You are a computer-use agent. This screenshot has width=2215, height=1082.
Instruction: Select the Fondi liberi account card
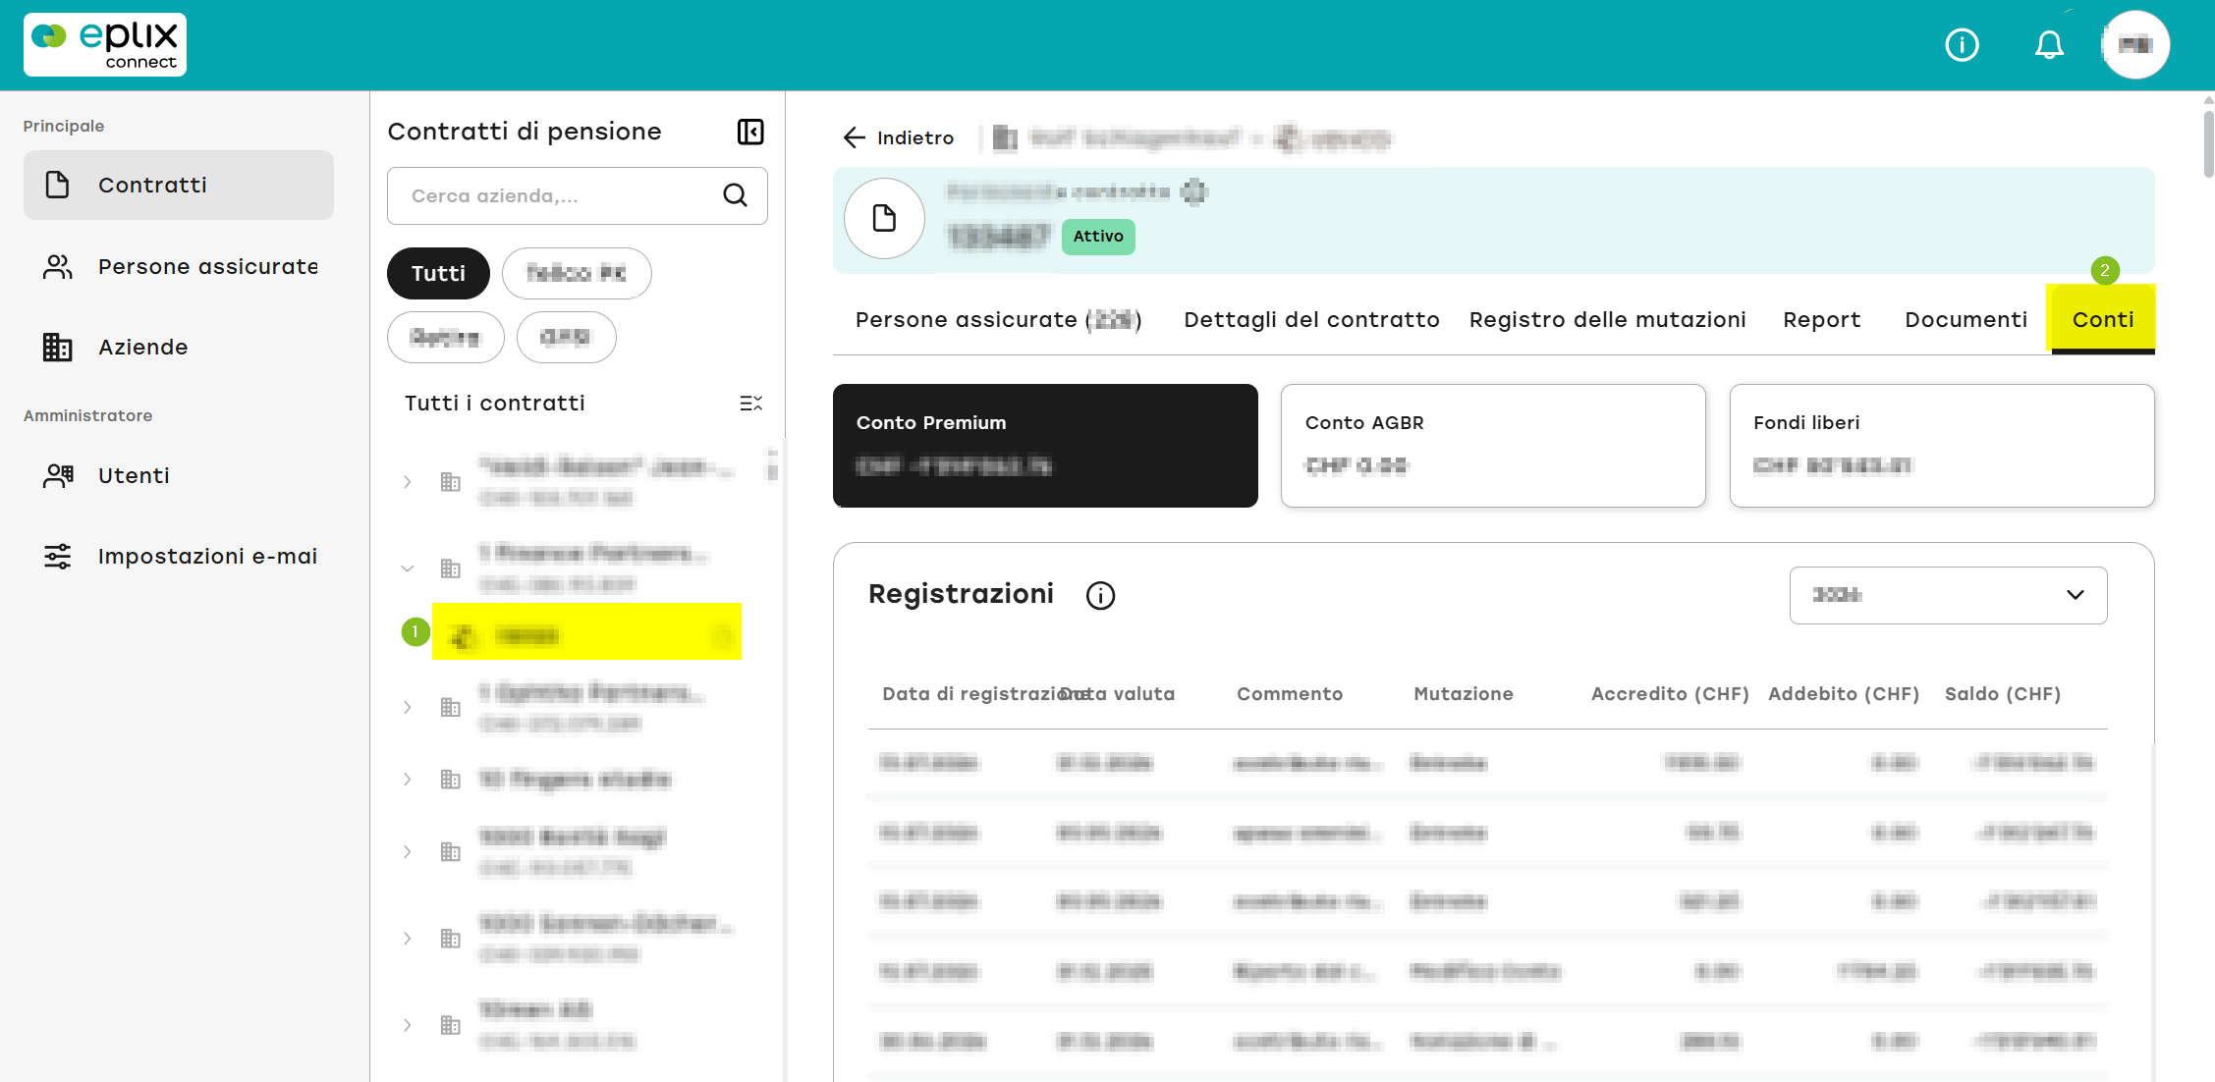[1942, 446]
